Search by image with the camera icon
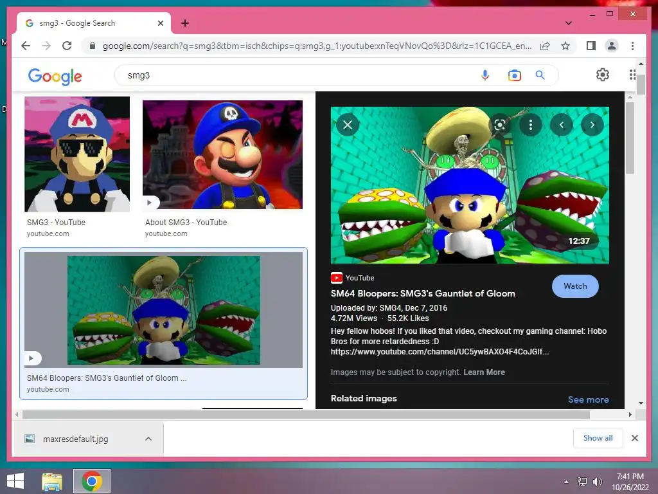658x494 pixels. (x=514, y=75)
